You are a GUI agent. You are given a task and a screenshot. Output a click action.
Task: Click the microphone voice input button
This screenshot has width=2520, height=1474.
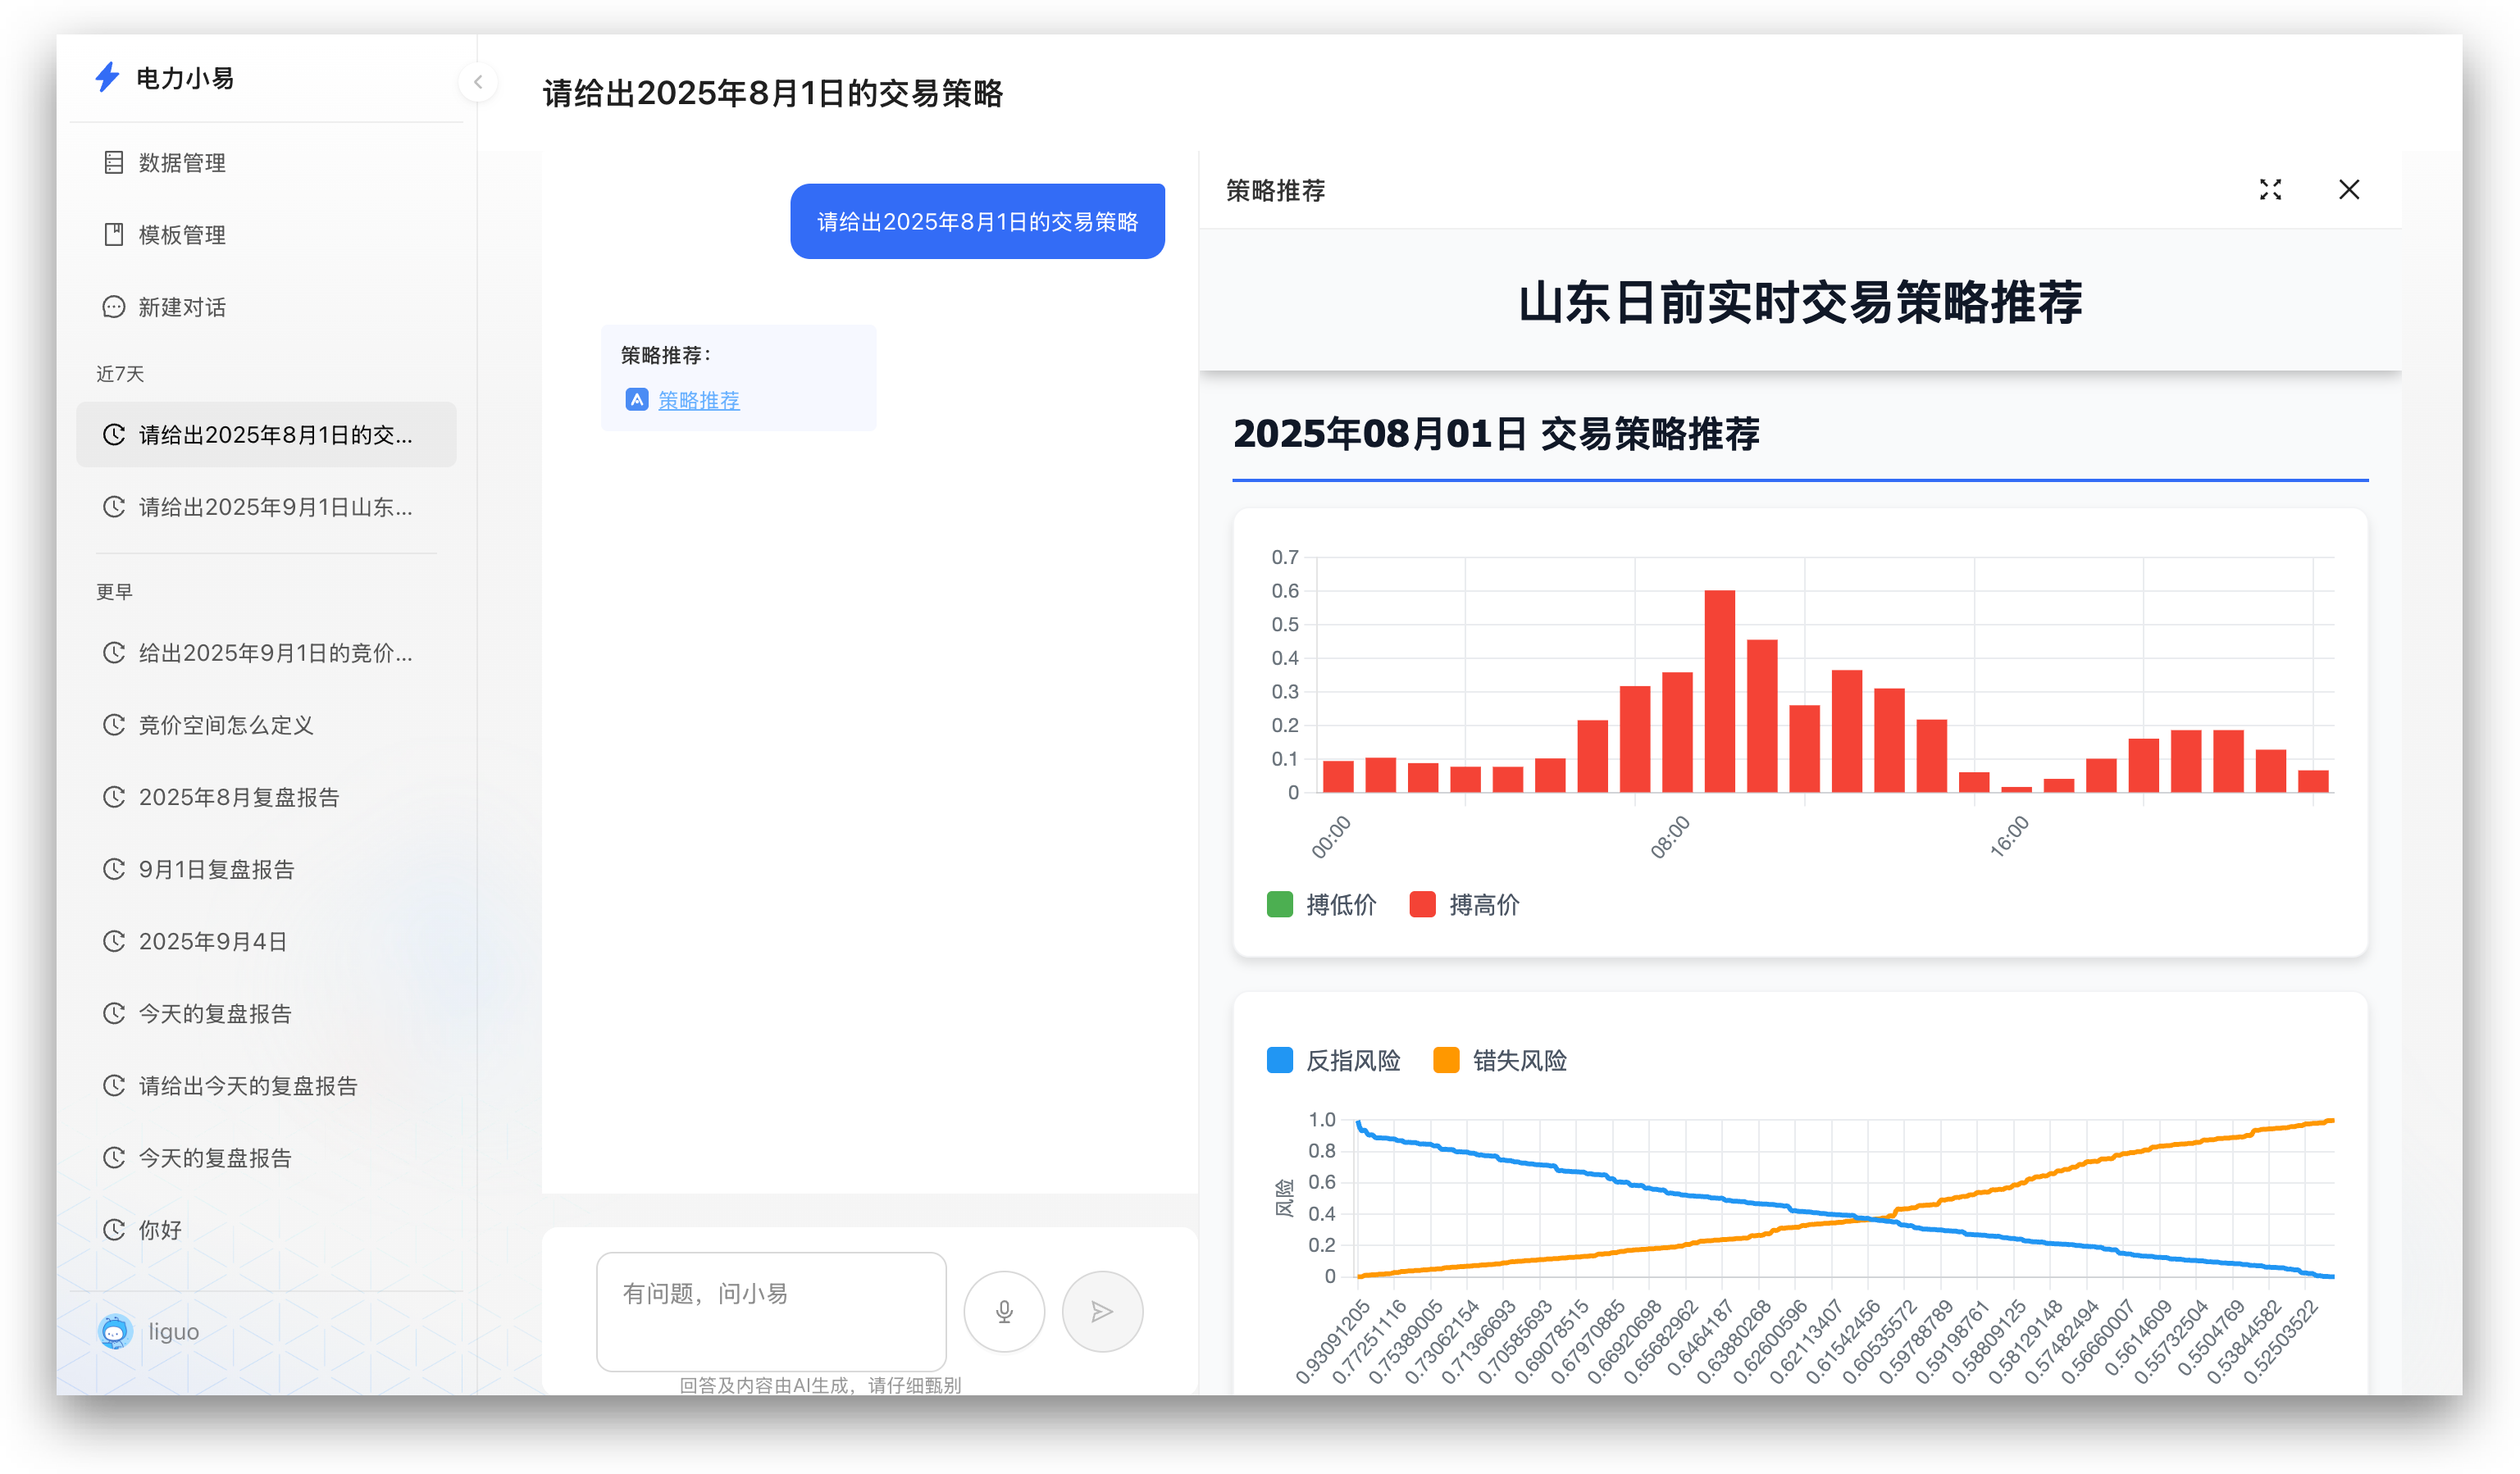click(1004, 1311)
